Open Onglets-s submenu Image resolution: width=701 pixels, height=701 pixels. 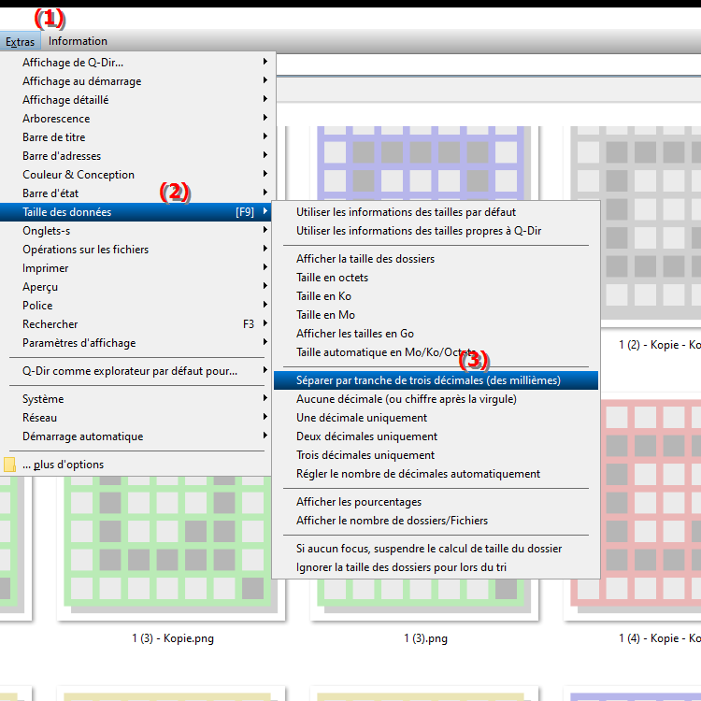pyautogui.click(x=136, y=231)
